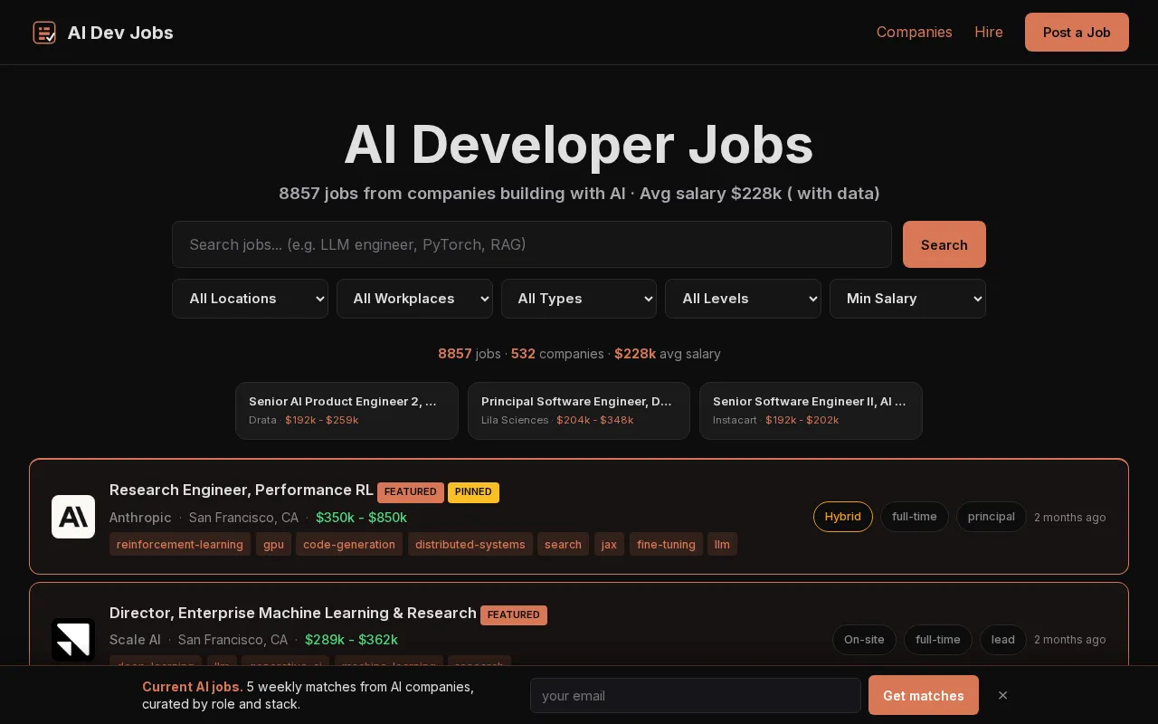
Task: Dismiss the email signup banner with X
Action: click(1002, 695)
